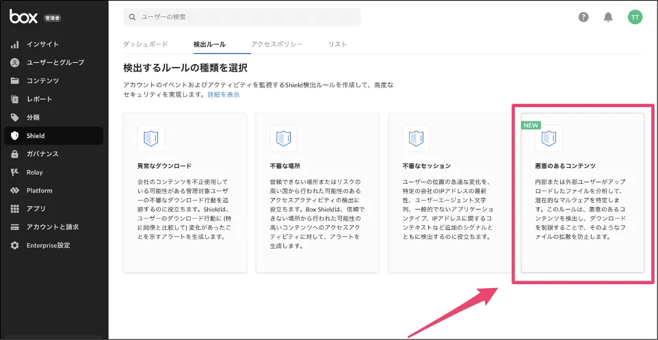
Task: Open the リスト tab
Action: [337, 44]
